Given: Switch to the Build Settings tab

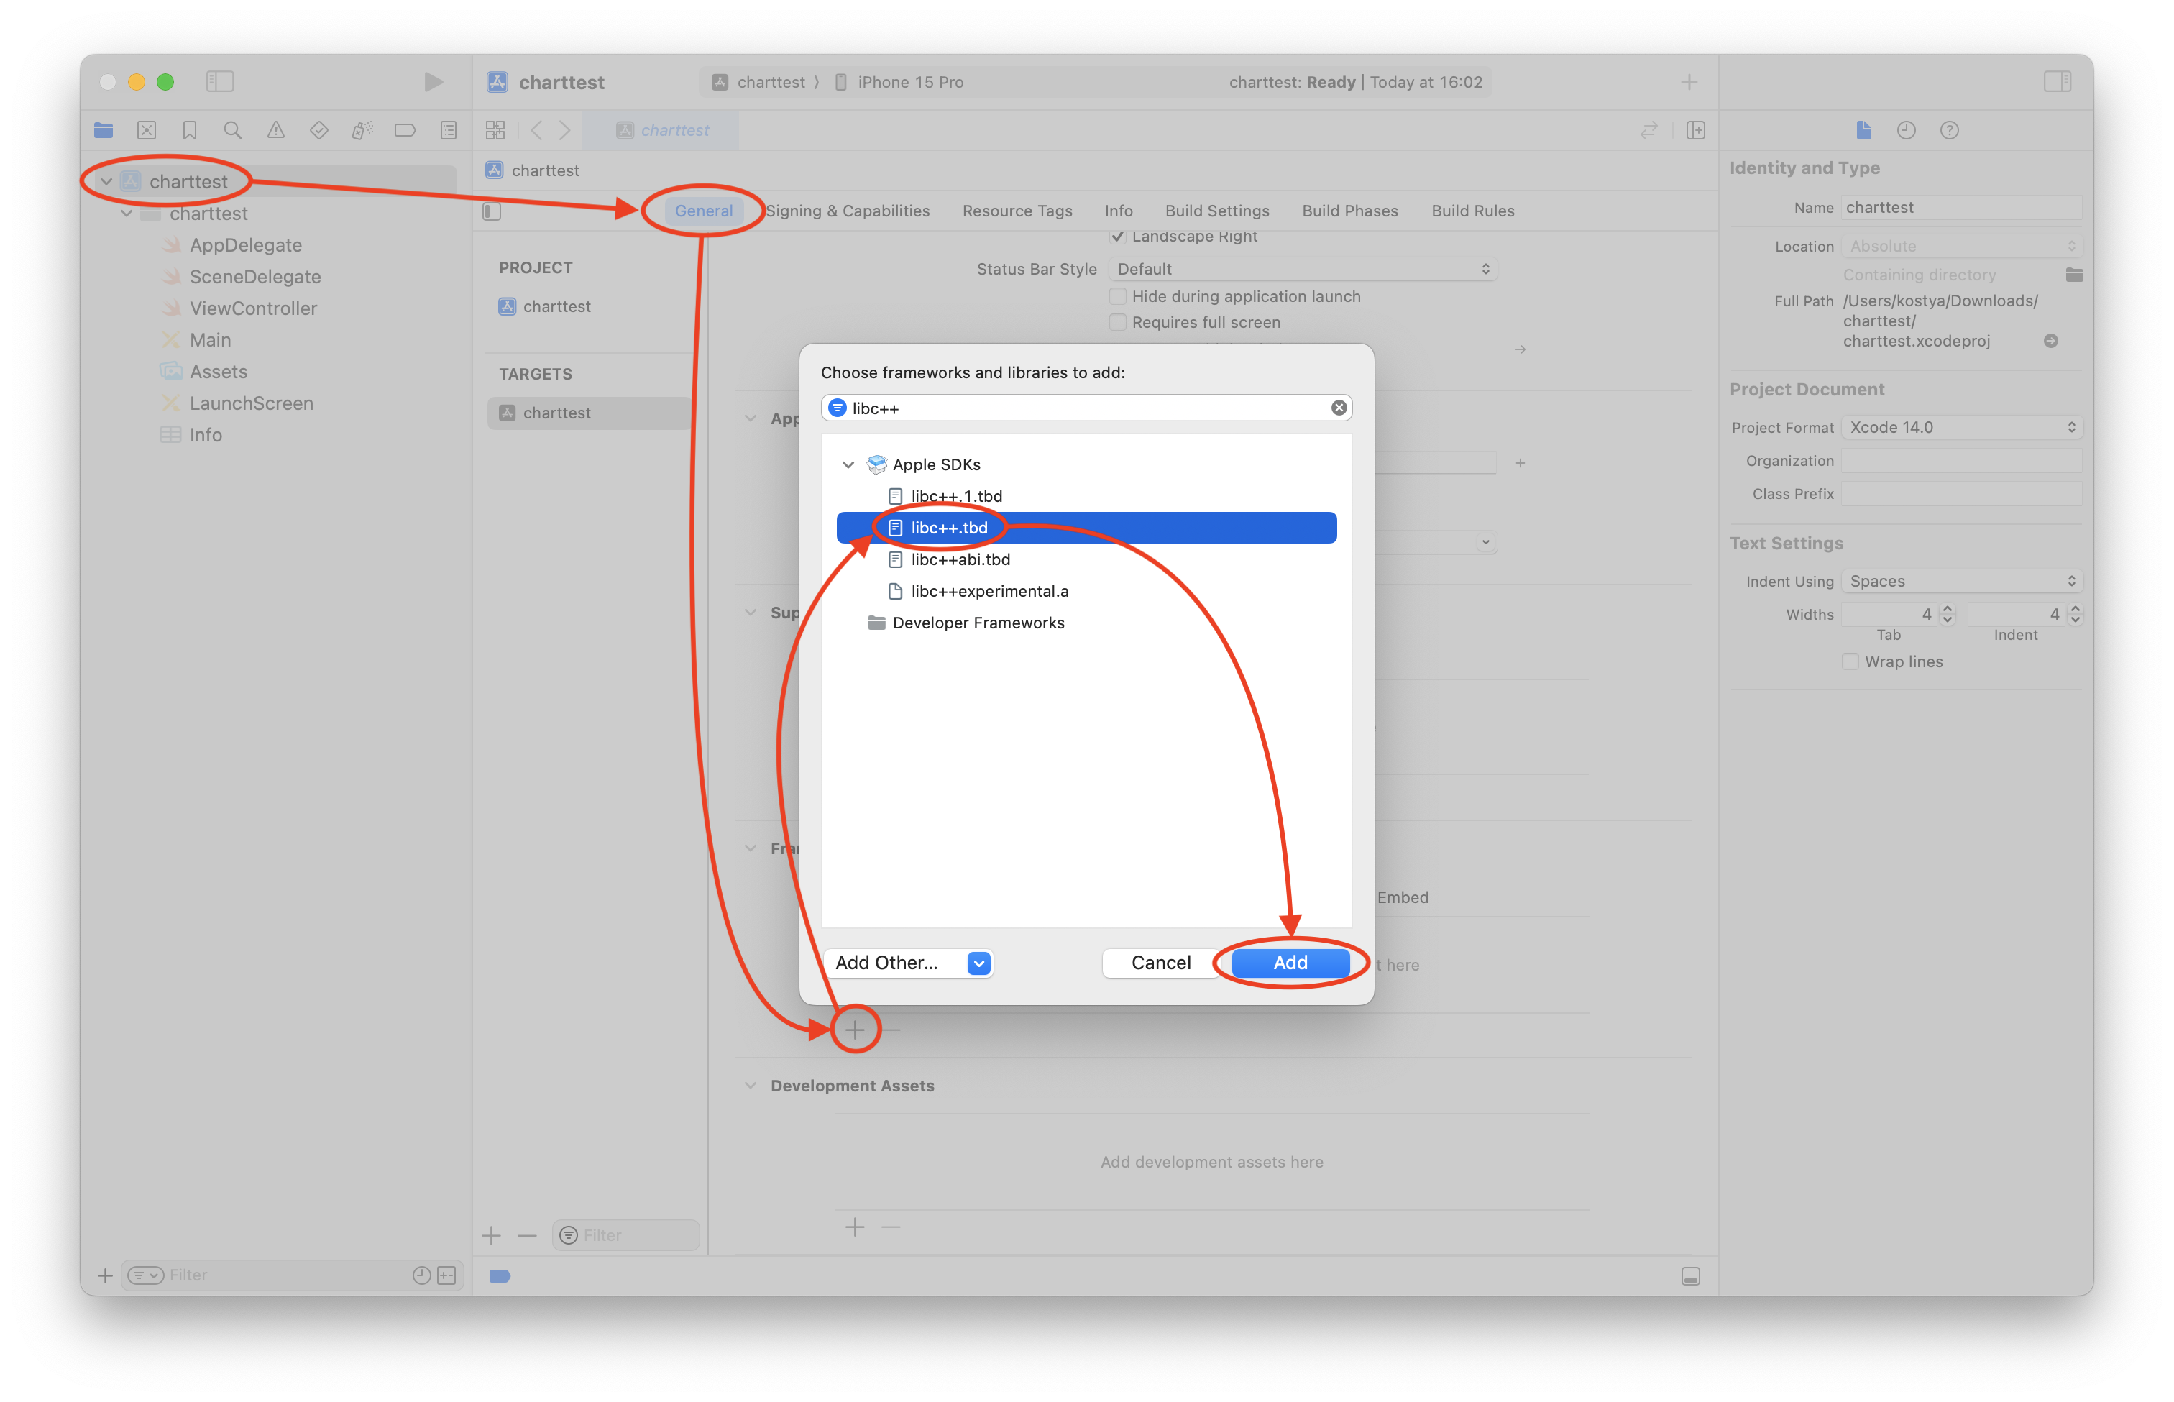Looking at the screenshot, I should tap(1217, 211).
